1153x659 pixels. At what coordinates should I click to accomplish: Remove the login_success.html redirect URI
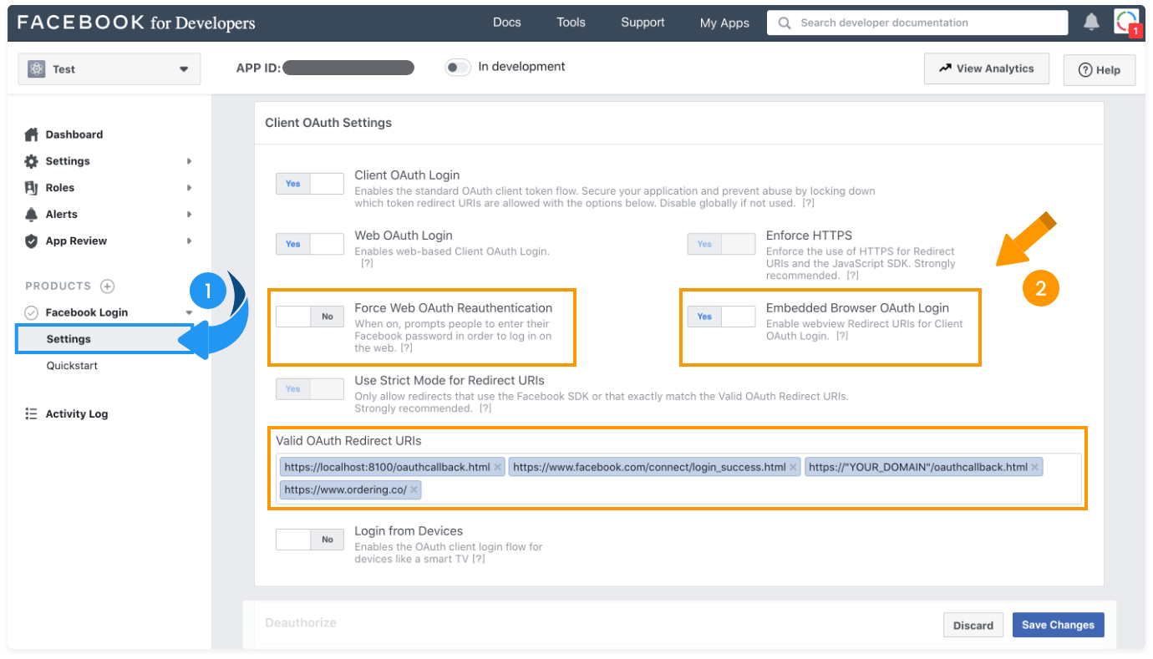794,467
